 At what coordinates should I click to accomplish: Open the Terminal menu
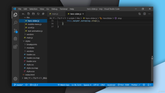[x=63, y=9]
